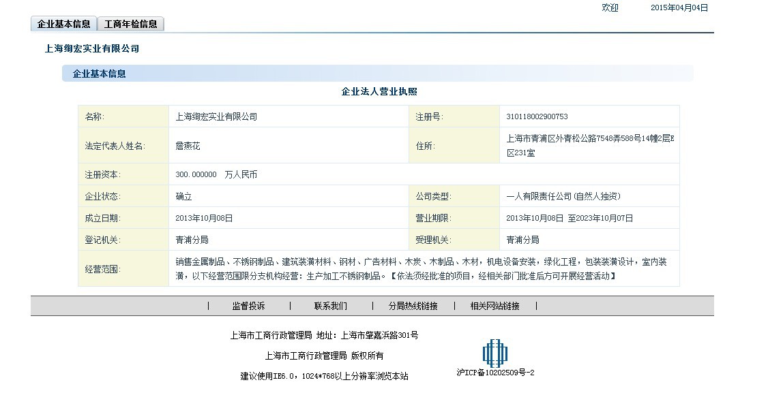The width and height of the screenshot is (768, 393).
Task: Select the 成立日期 value 2013年10月08日
Action: pos(204,218)
